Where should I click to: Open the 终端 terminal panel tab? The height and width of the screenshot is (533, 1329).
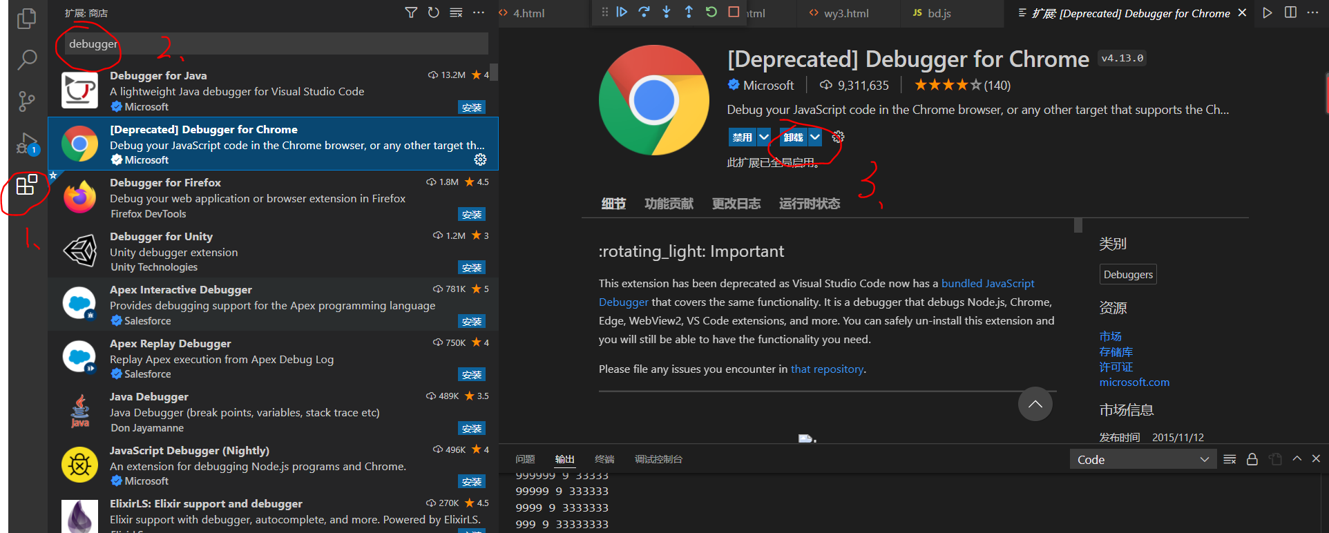(604, 459)
